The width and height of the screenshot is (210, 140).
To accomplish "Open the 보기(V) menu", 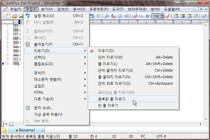I will pyautogui.click(x=47, y=9).
